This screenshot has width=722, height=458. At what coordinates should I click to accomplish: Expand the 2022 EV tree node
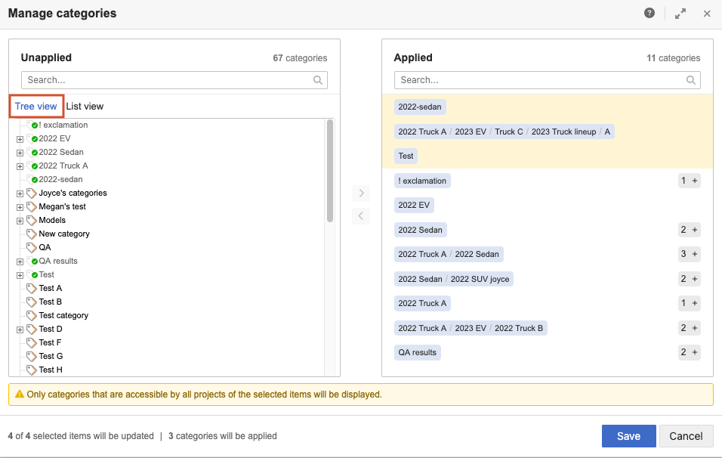(x=20, y=139)
